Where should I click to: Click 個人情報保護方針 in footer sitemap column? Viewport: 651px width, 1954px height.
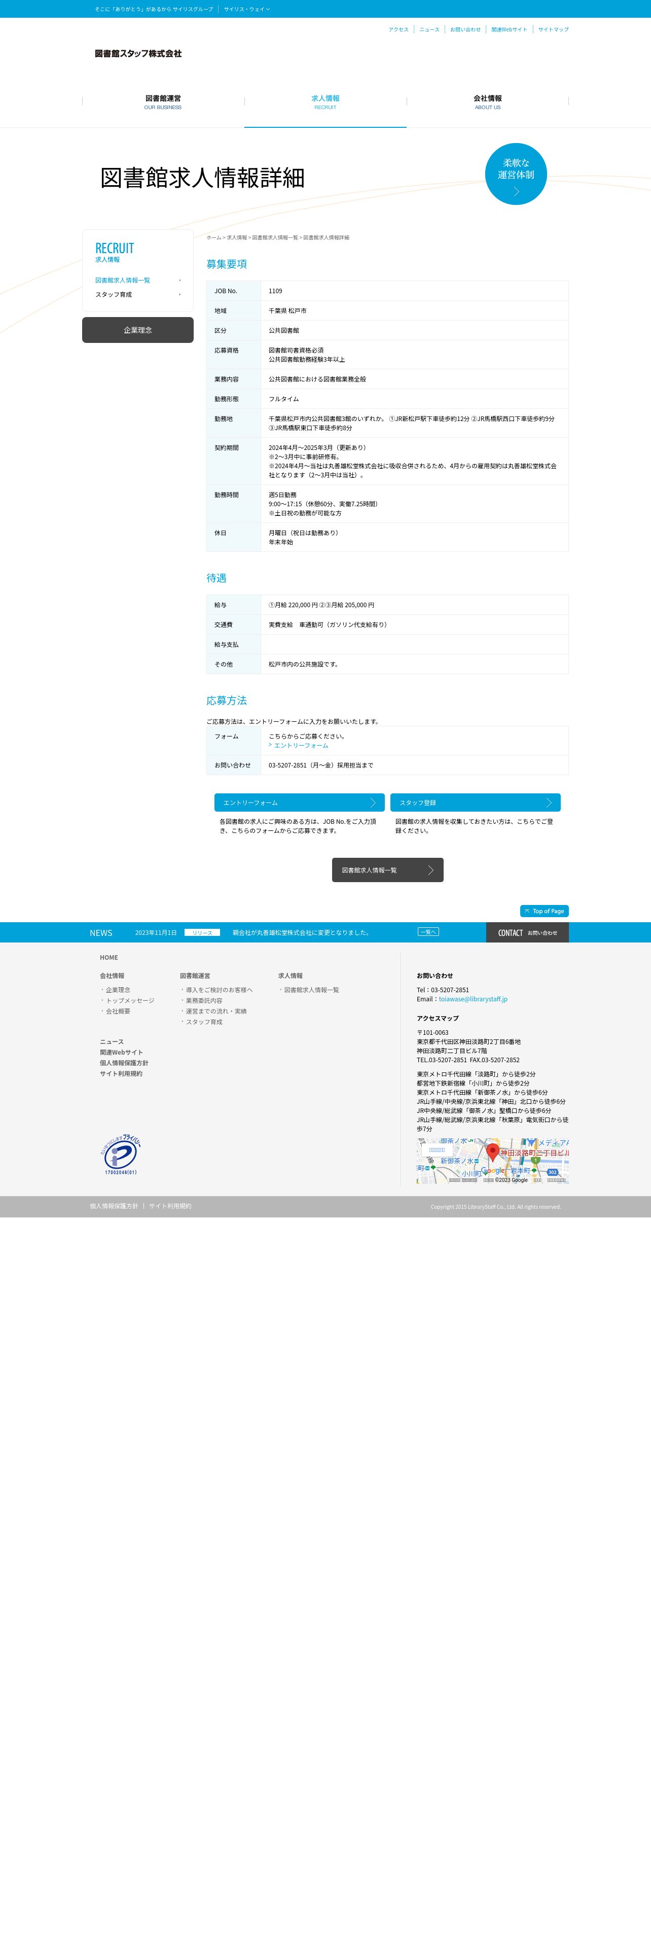click(124, 1063)
